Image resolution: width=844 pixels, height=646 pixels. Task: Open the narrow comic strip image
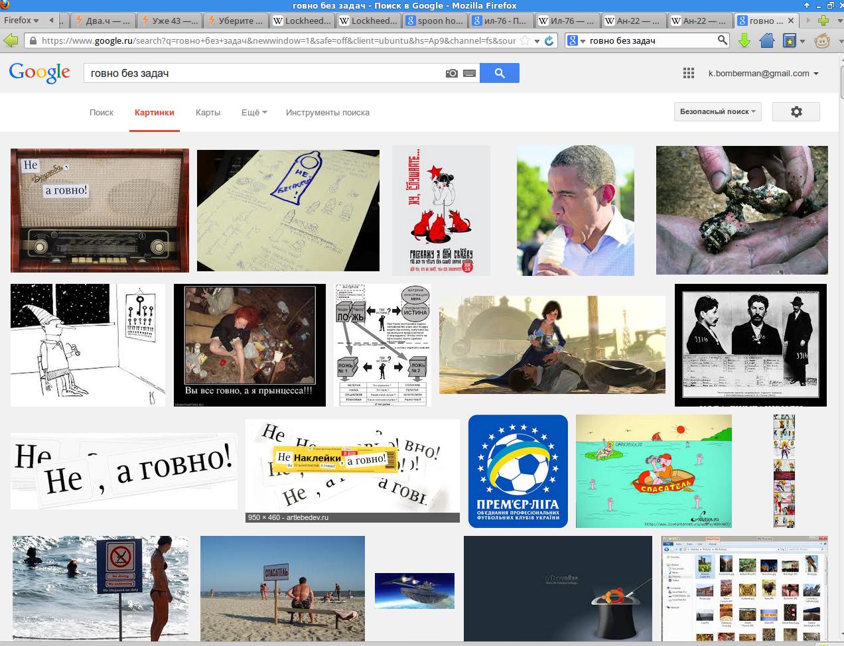click(x=784, y=471)
